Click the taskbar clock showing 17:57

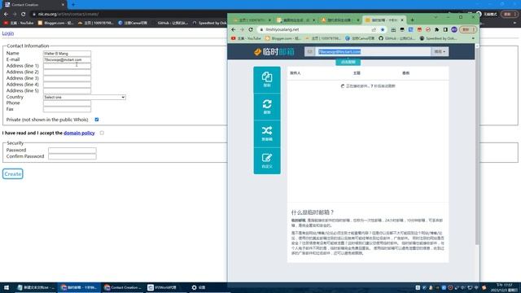pyautogui.click(x=504, y=287)
